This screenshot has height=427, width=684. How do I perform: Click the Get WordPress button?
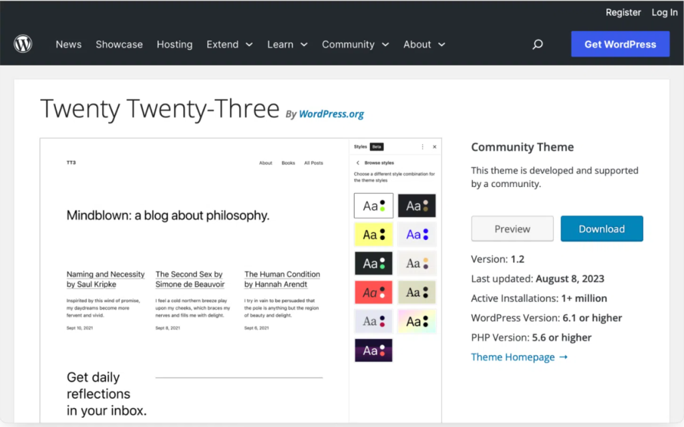[x=621, y=44]
